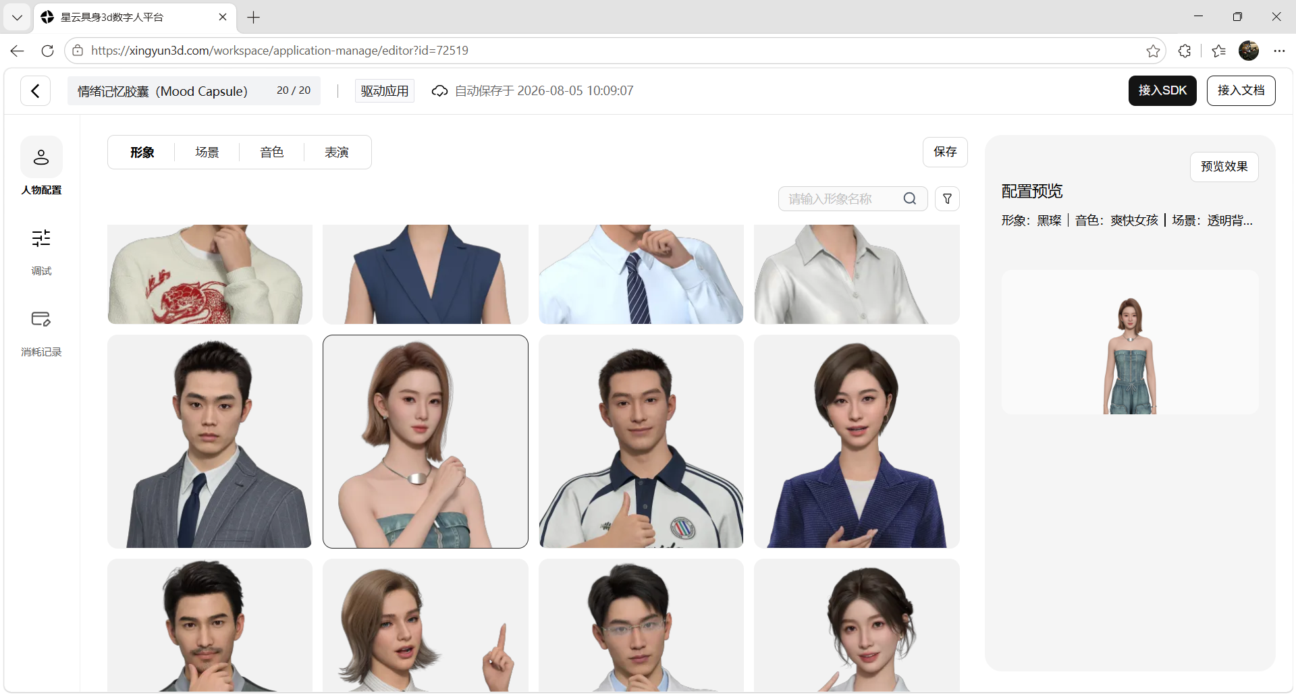
Task: Click the site info lock icon
Action: [78, 51]
